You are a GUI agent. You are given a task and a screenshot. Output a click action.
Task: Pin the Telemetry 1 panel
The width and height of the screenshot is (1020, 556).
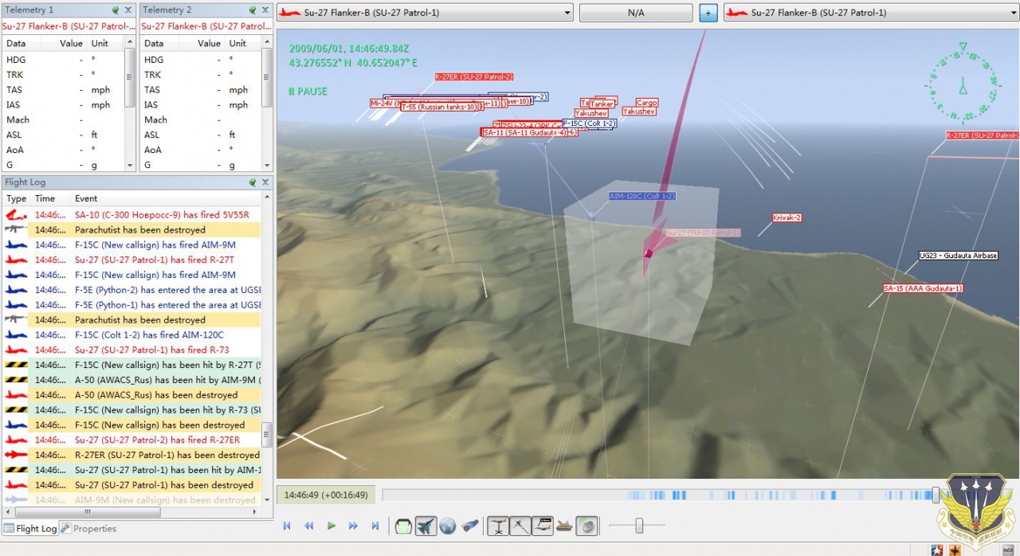[x=116, y=10]
